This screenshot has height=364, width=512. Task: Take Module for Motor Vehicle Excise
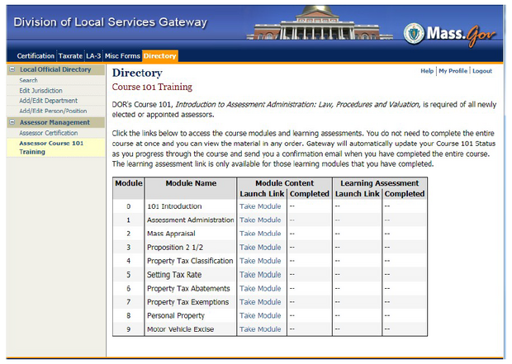click(x=260, y=329)
